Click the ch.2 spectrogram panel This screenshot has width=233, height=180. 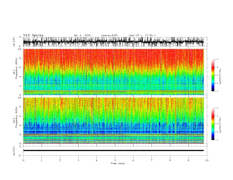pyautogui.click(x=113, y=121)
